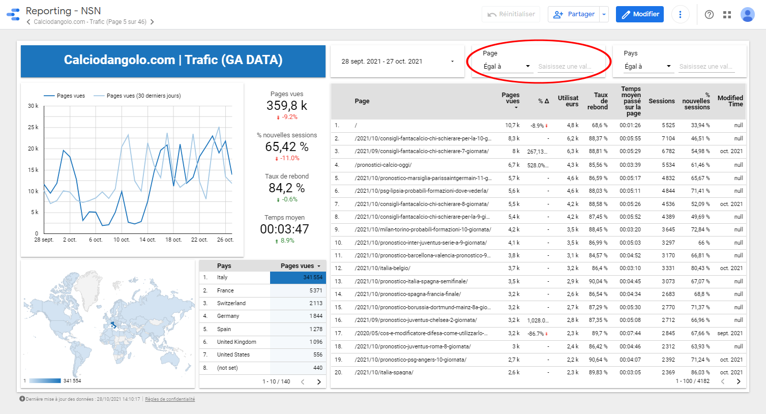Expand the Partager dropdown arrow
Image resolution: width=766 pixels, height=414 pixels.
604,15
